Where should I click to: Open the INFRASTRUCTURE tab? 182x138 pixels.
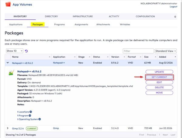83,16
